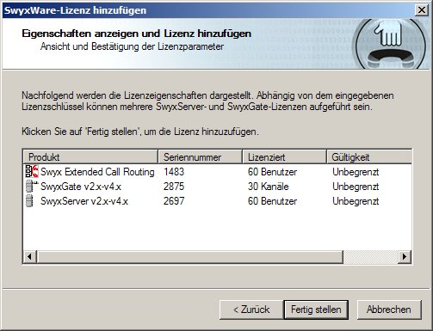Screen dimensions: 433x331
Task: Click serial number '2875'
Action: tap(174, 187)
